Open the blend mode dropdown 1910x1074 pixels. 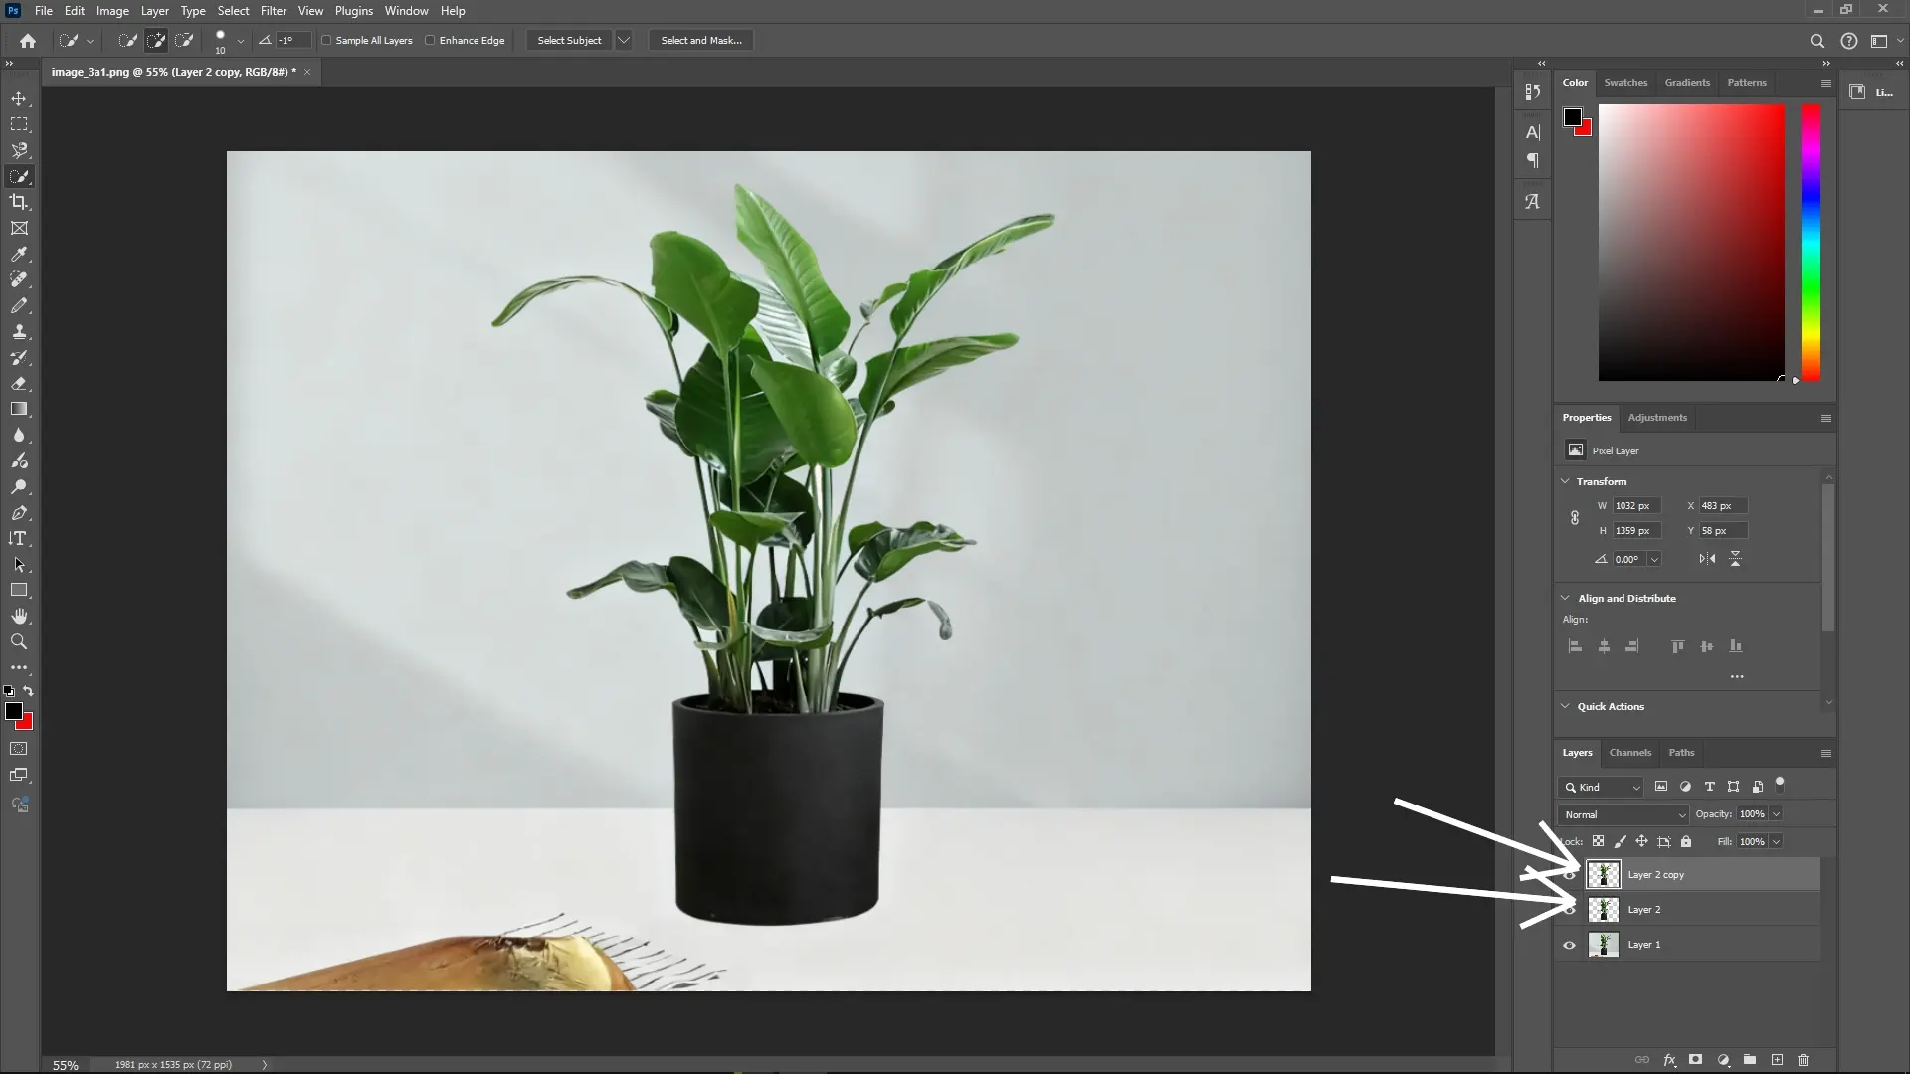tap(1623, 814)
